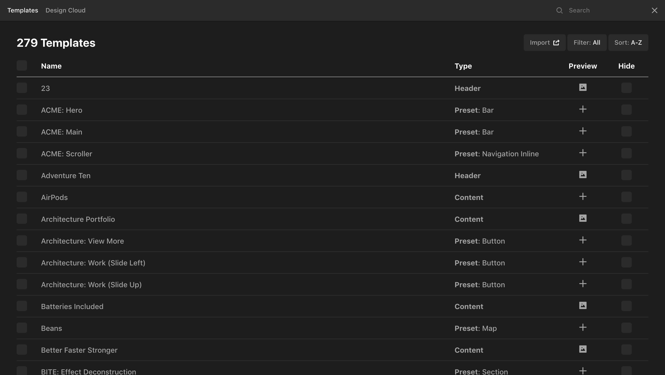Click the search magnifier icon
The height and width of the screenshot is (375, 665).
(559, 10)
